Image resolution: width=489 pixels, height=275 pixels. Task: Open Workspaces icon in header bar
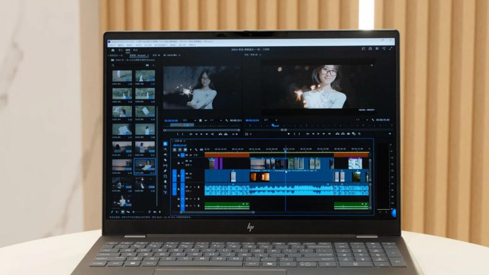pyautogui.click(x=363, y=49)
